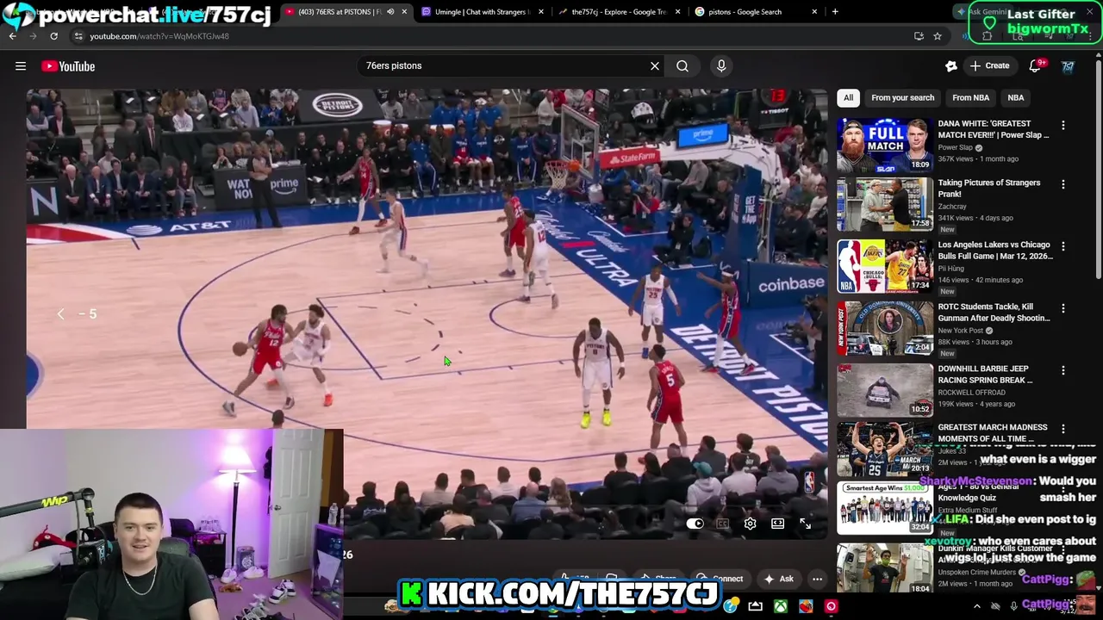Bookmark this page with star icon
The image size is (1103, 620).
click(938, 36)
